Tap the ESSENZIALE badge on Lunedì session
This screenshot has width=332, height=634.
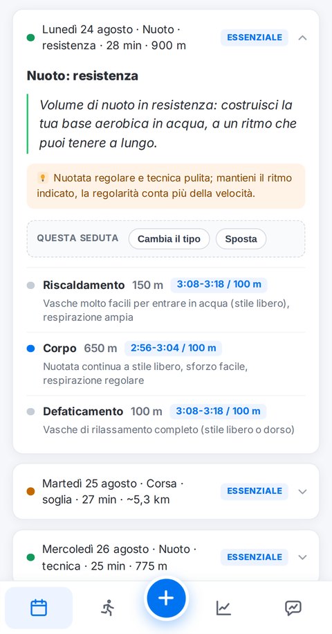click(x=254, y=37)
